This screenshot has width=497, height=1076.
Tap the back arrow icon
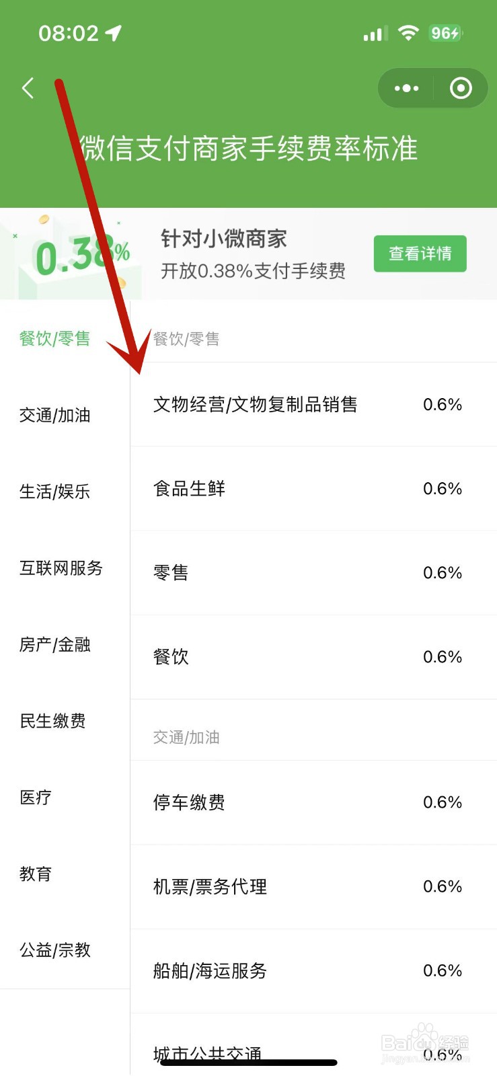(28, 88)
